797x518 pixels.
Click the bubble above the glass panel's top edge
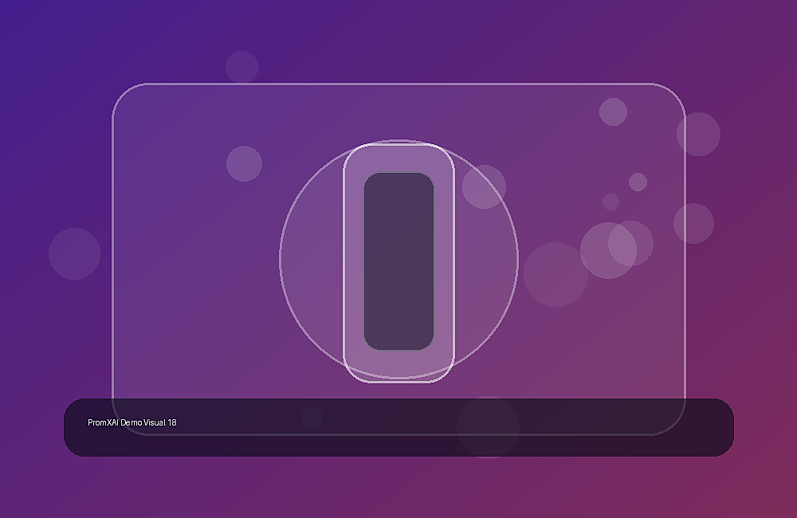pos(242,67)
